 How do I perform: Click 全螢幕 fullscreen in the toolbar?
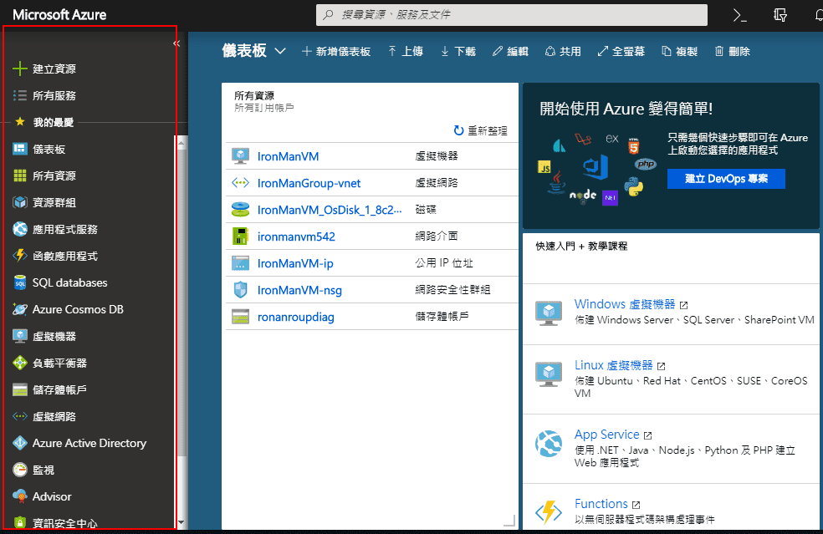pos(621,52)
